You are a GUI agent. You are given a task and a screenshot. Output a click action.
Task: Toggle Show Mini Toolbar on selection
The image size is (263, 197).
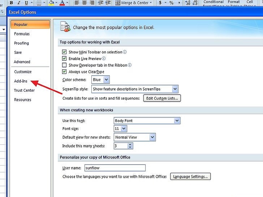tap(64, 52)
